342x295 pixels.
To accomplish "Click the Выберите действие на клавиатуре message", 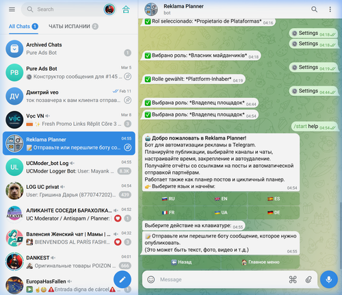I will 194,226.
